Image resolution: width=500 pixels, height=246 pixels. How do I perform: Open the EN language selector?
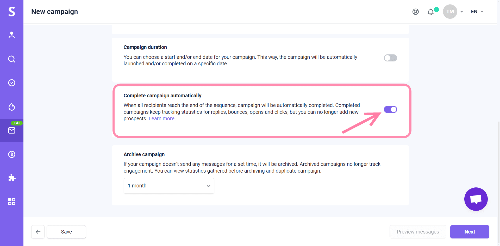(477, 12)
